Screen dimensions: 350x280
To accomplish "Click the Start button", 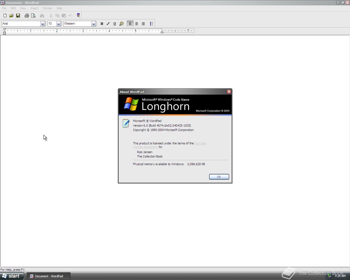I will click(12, 276).
